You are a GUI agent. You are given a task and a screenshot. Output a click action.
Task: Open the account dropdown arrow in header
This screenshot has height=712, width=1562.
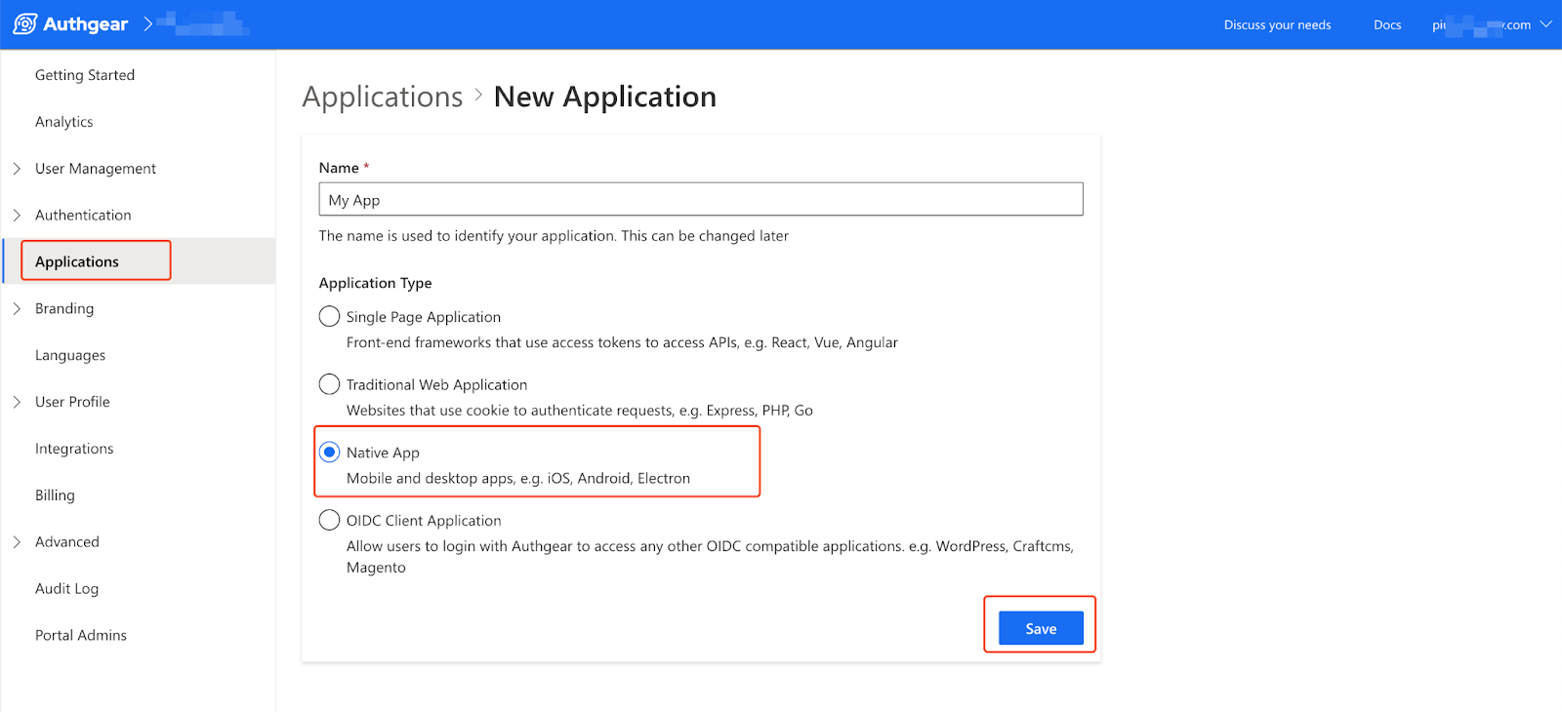point(1545,24)
